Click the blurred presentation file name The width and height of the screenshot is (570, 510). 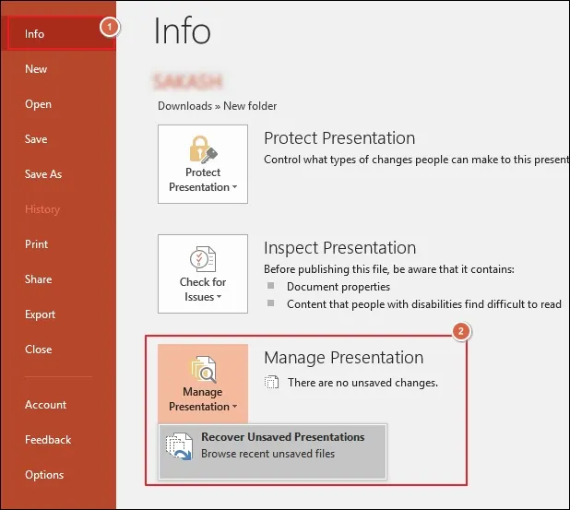tap(187, 81)
